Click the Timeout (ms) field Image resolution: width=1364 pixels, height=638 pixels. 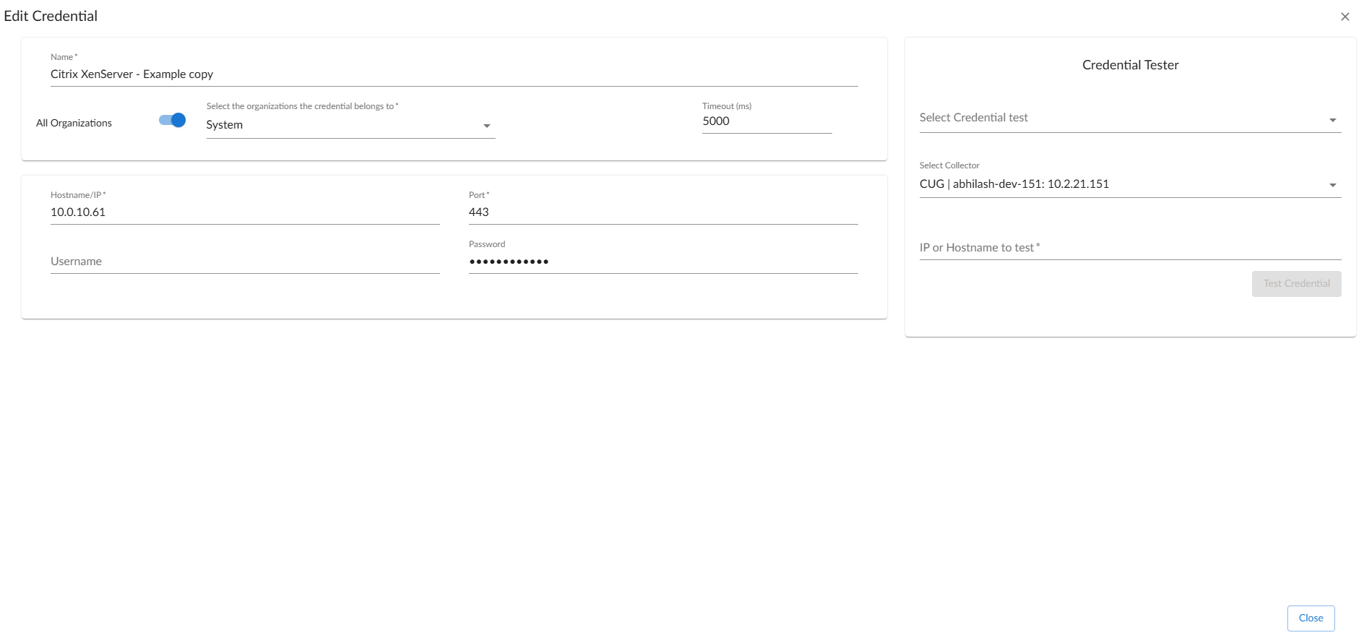pyautogui.click(x=766, y=121)
